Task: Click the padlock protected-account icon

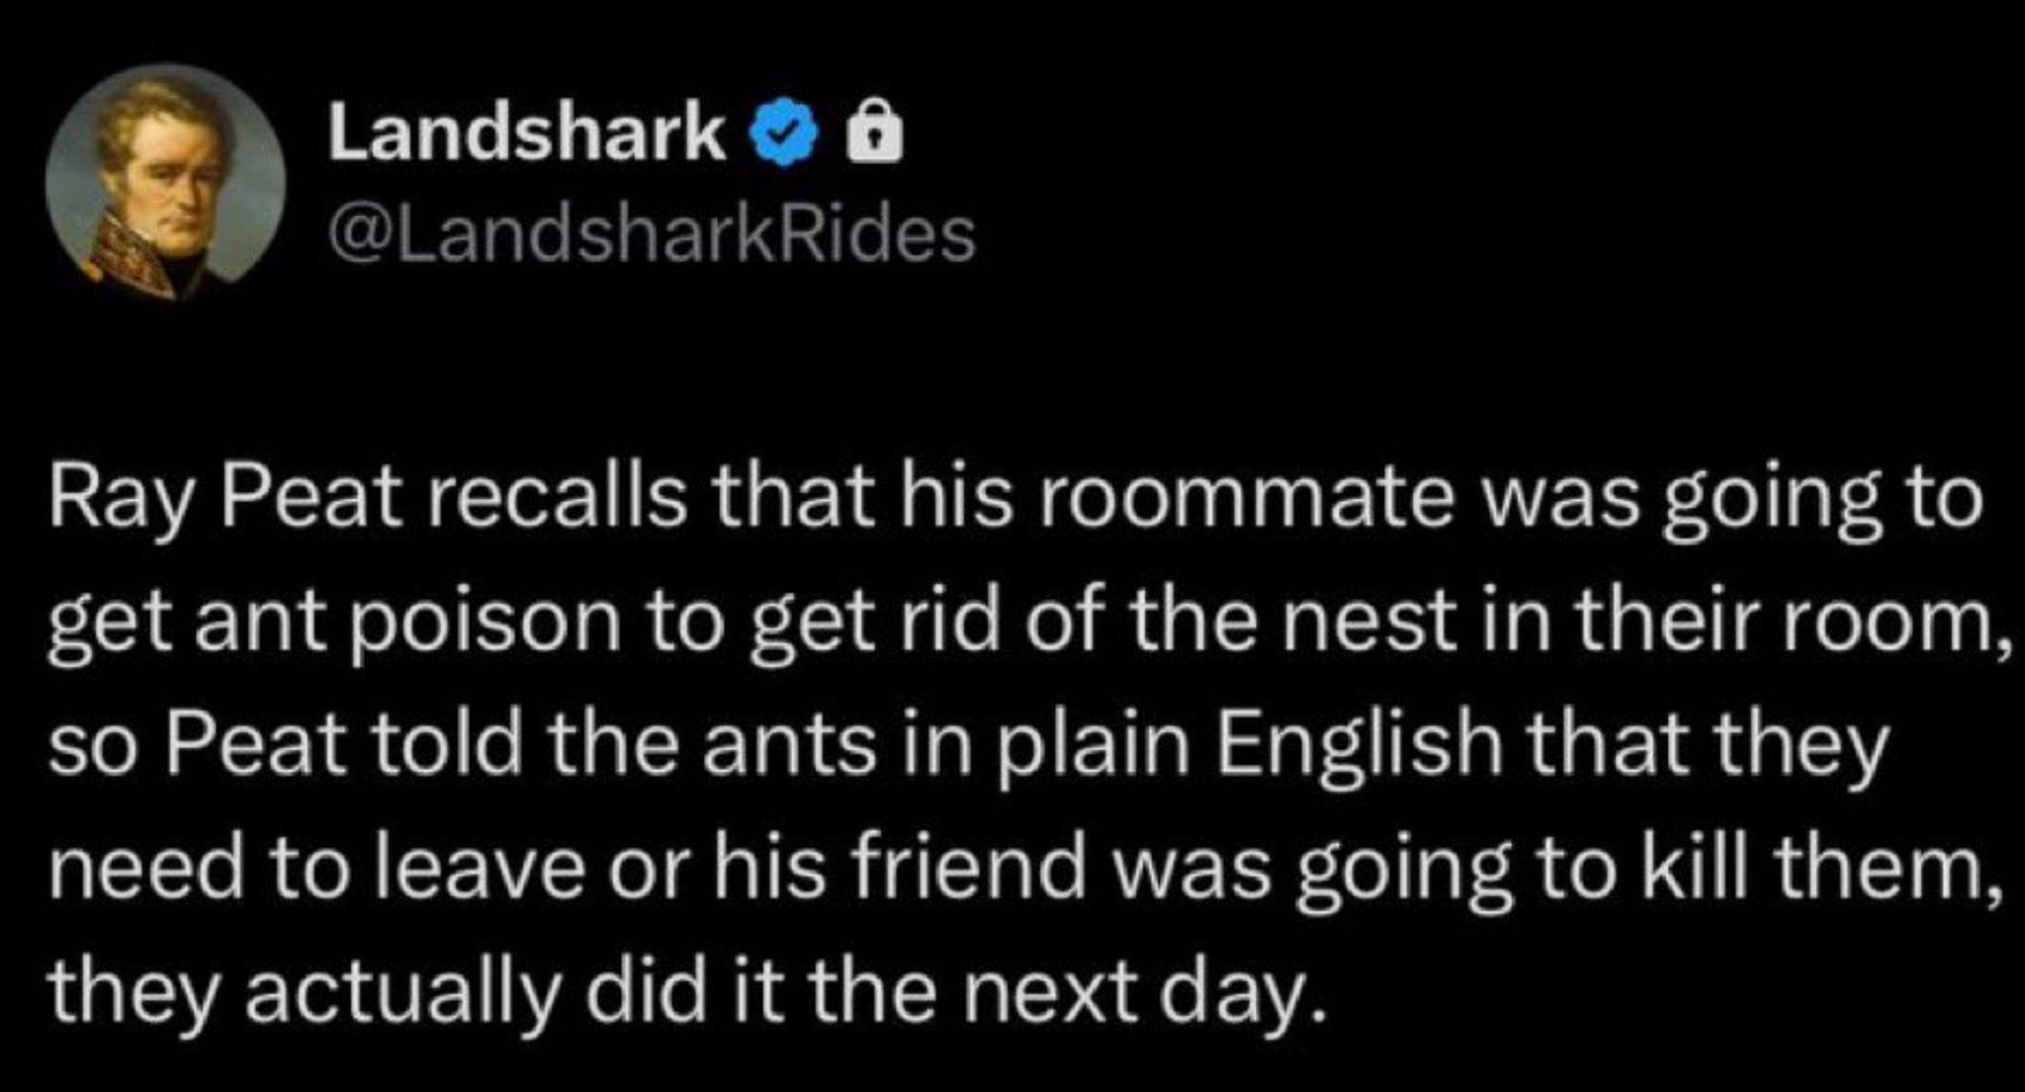Action: (x=876, y=137)
